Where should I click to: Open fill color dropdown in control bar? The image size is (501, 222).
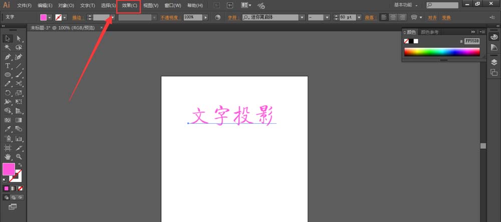pyautogui.click(x=50, y=18)
